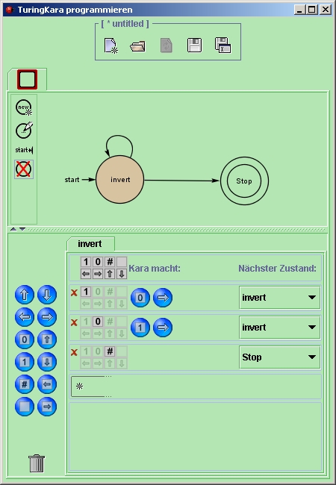
Task: Click the edit state pencil icon
Action: [x=24, y=131]
